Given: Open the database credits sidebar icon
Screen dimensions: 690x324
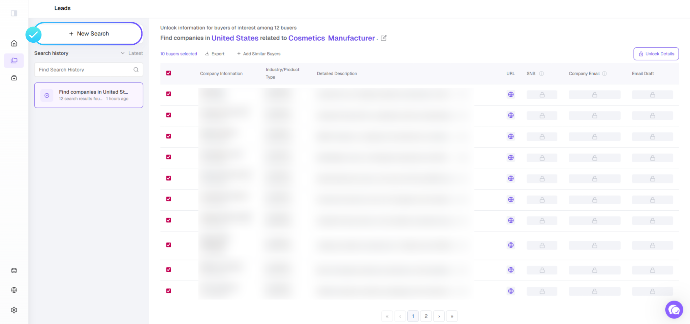Looking at the screenshot, I should tap(14, 271).
